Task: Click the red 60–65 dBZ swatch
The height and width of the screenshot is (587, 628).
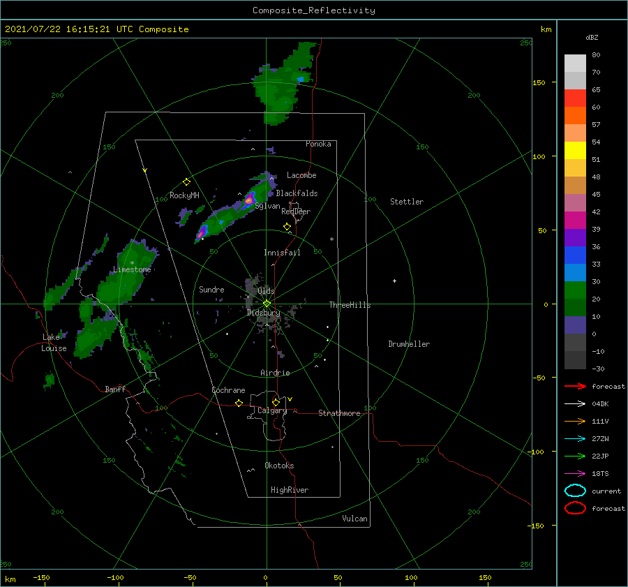Action: (575, 98)
